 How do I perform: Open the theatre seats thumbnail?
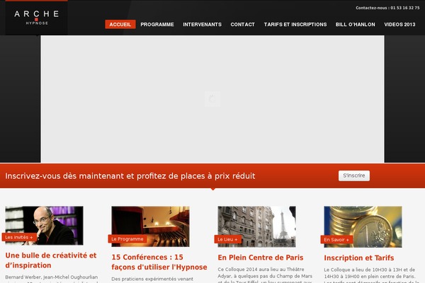tap(150, 226)
